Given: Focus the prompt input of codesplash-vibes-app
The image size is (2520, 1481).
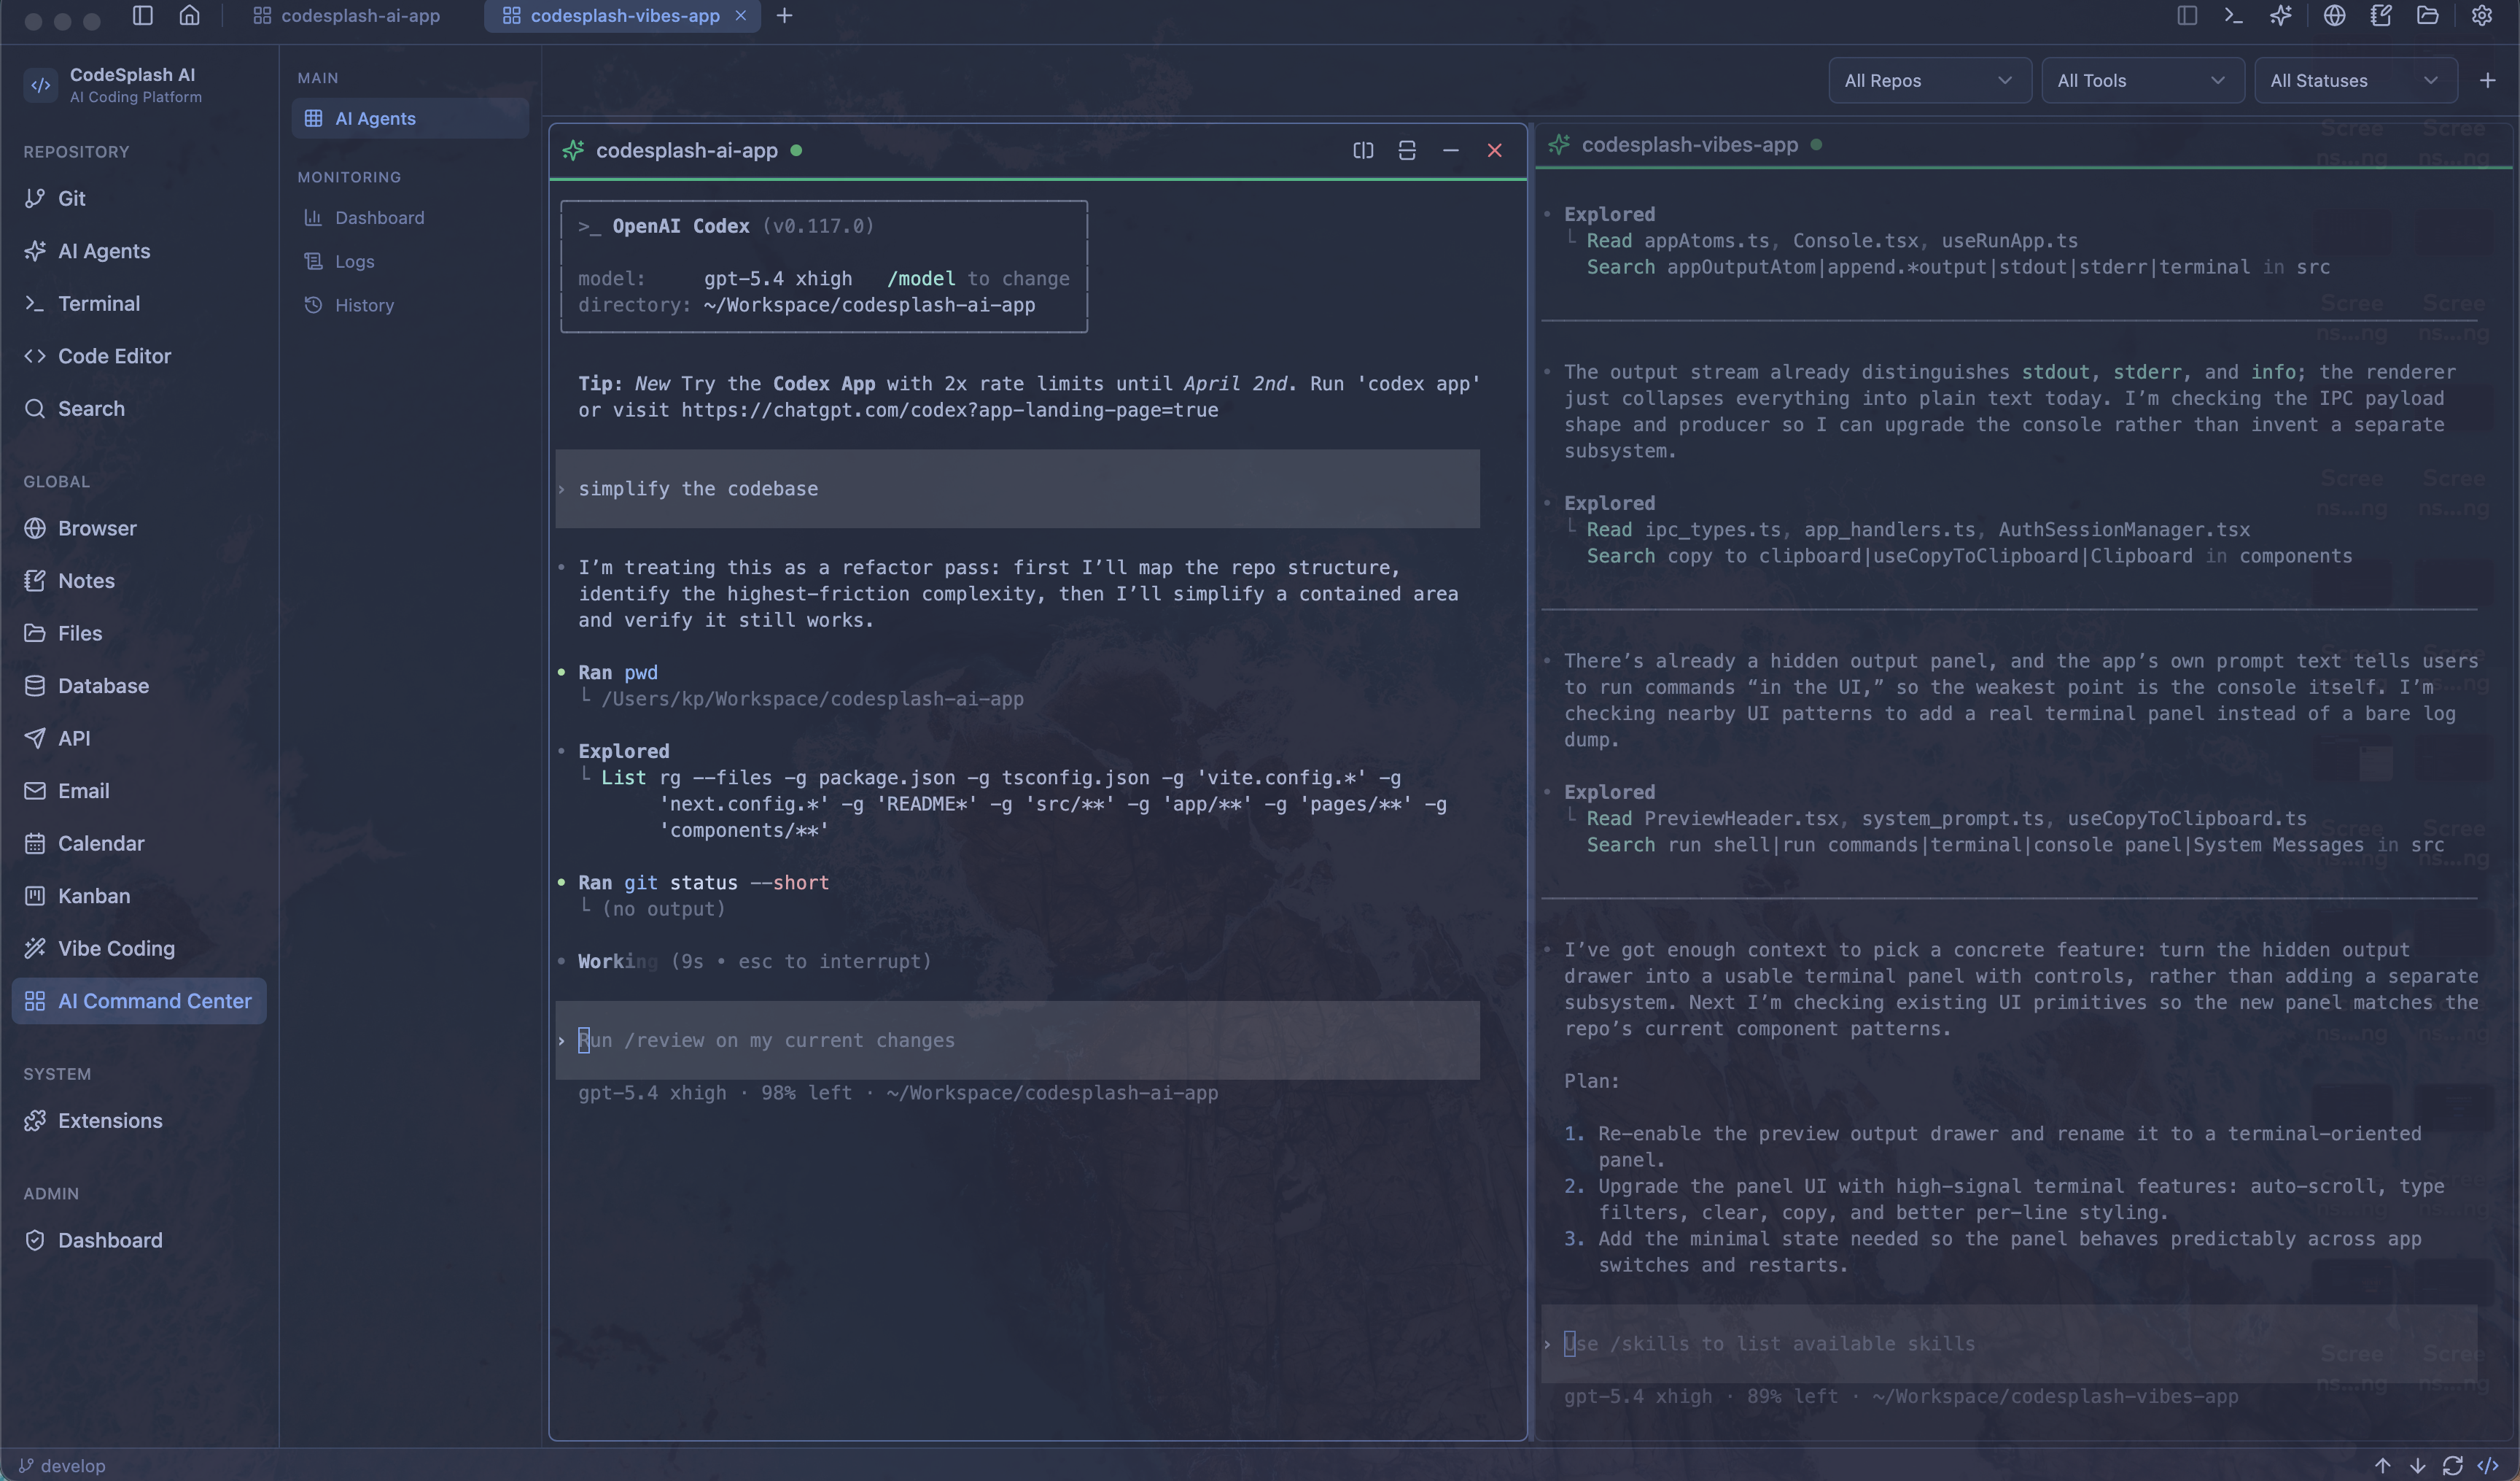Looking at the screenshot, I should [x=2000, y=1344].
